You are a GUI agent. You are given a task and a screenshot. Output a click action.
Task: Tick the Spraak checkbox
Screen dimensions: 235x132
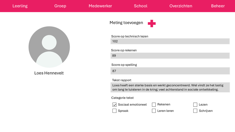115,111
